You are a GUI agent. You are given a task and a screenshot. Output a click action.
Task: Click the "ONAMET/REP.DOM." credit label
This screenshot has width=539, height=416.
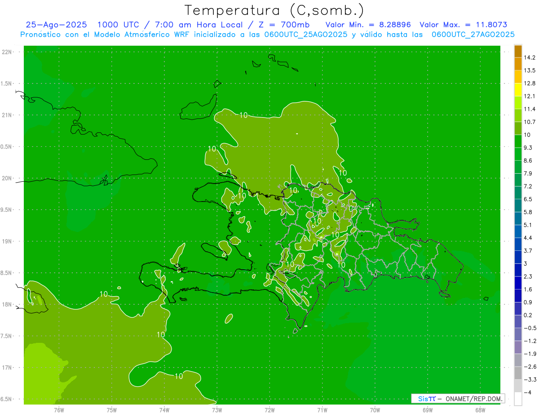pyautogui.click(x=473, y=398)
